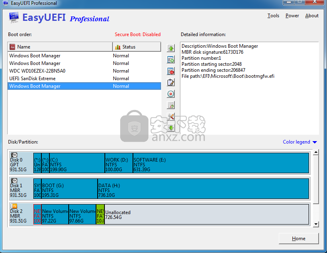Image resolution: width=327 pixels, height=253 pixels.
Task: Click the File path bootmgfw.efi line
Action: click(x=228, y=76)
